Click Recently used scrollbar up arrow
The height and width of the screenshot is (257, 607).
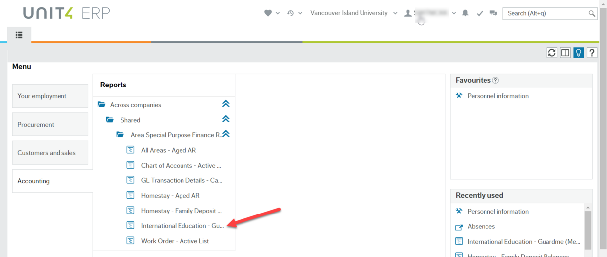(x=588, y=208)
